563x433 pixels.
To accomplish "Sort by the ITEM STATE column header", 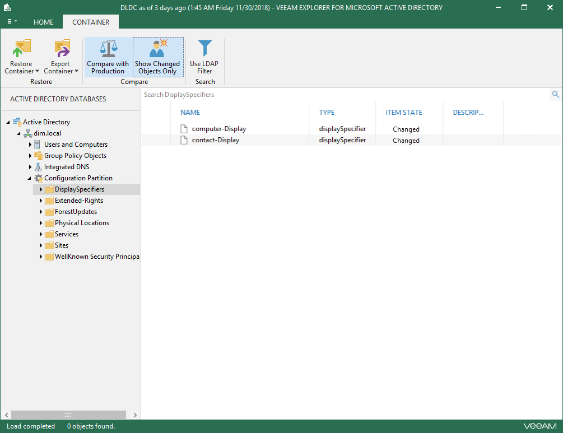I will [404, 113].
